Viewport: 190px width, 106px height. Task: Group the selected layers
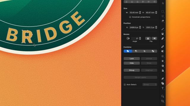132,70
